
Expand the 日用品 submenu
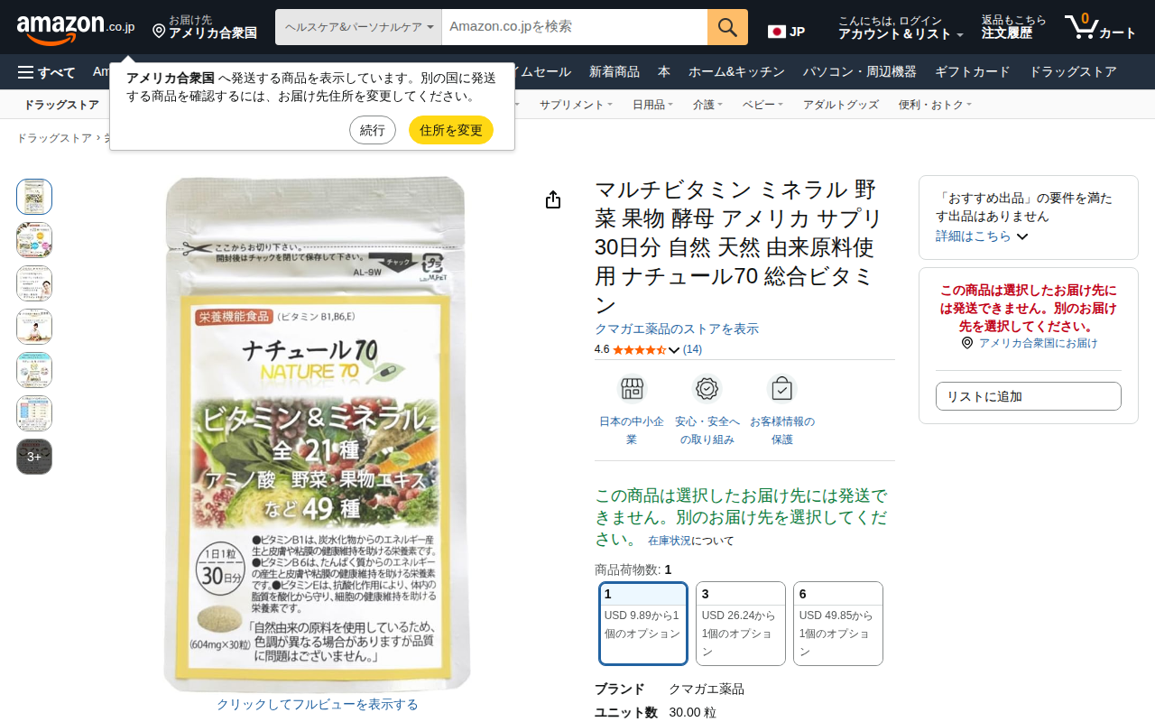click(x=652, y=105)
